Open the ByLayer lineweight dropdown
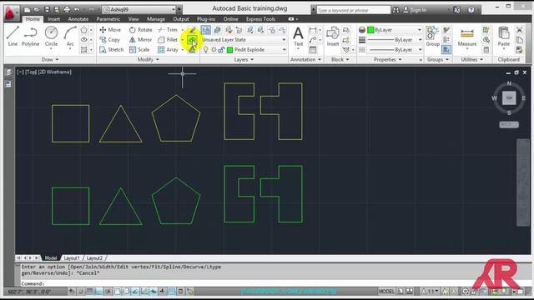This screenshot has width=534, height=300. tap(395, 40)
